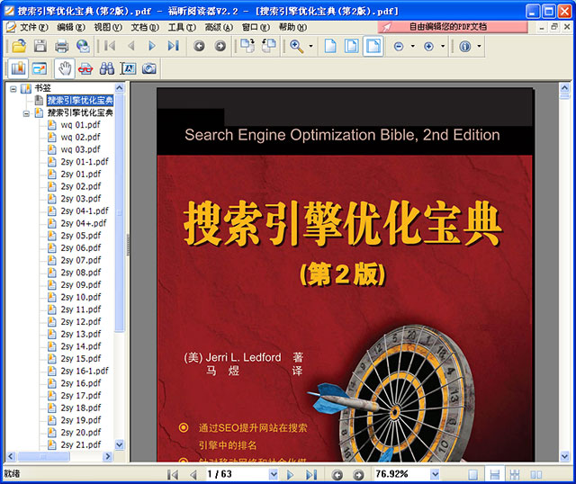Open bookmark 2sy 01-1.pdf
The height and width of the screenshot is (484, 576).
(x=85, y=162)
